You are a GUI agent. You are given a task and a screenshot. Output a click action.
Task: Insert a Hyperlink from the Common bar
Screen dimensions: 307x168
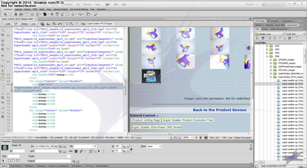tap(5, 14)
